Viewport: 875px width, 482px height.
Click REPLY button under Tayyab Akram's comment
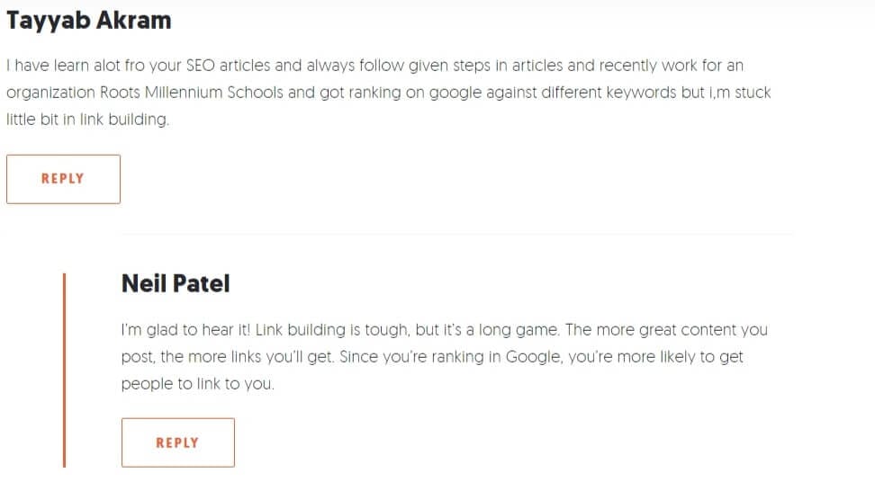[x=63, y=179]
